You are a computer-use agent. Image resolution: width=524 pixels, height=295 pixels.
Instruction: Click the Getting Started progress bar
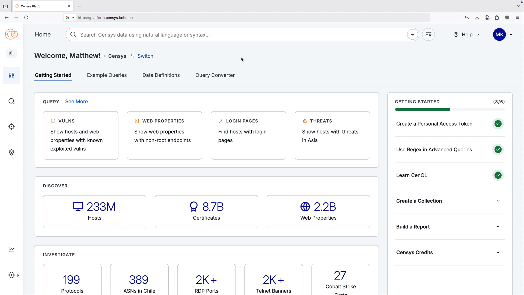[x=450, y=110]
